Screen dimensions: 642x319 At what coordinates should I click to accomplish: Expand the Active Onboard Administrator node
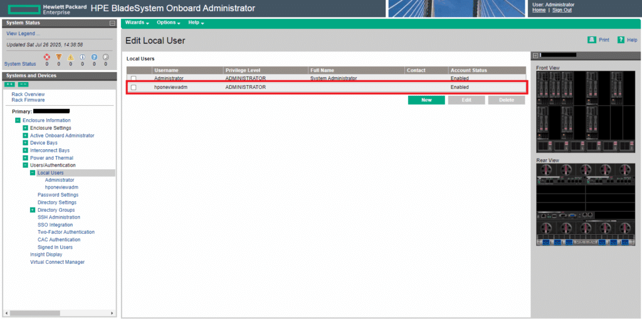(x=25, y=135)
